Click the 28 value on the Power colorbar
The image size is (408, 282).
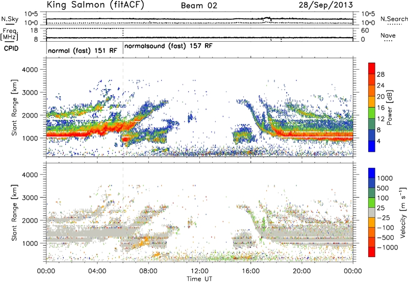(x=380, y=74)
